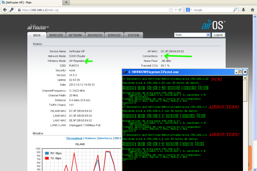Open the SYSTEM tab
The height and width of the screenshot is (171, 257).
point(133,35)
